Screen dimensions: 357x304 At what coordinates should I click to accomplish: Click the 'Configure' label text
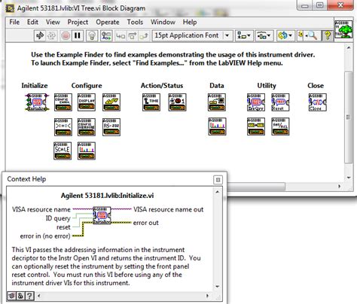point(87,86)
